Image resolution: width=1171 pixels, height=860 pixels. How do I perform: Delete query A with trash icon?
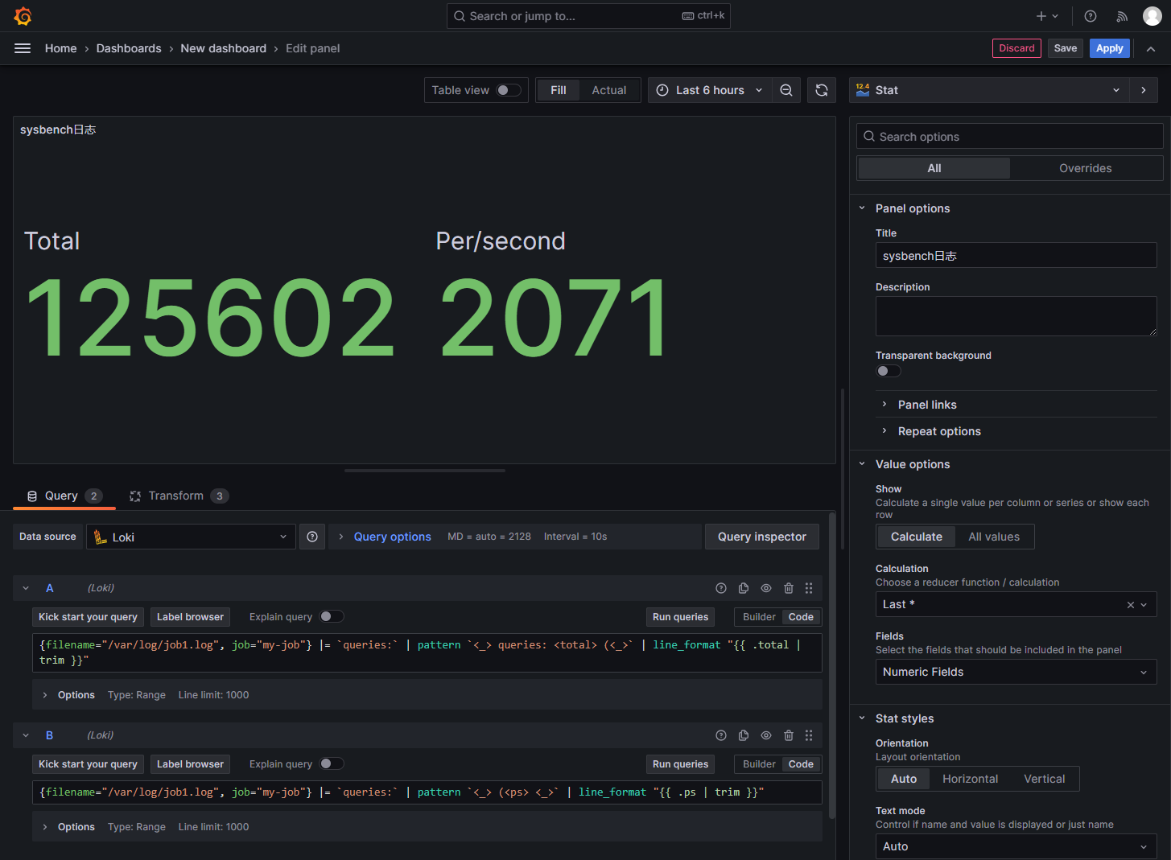point(789,588)
